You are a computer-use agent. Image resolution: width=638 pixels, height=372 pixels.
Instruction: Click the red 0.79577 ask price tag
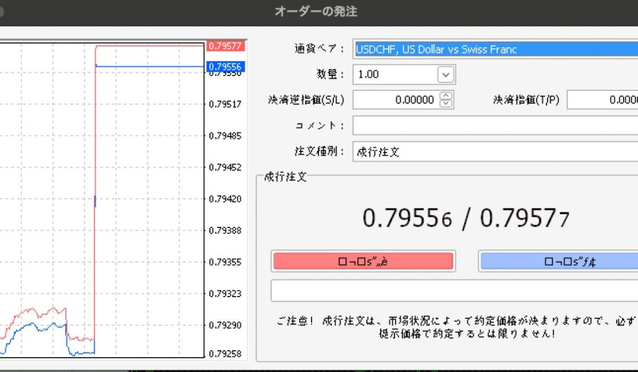pyautogui.click(x=227, y=46)
